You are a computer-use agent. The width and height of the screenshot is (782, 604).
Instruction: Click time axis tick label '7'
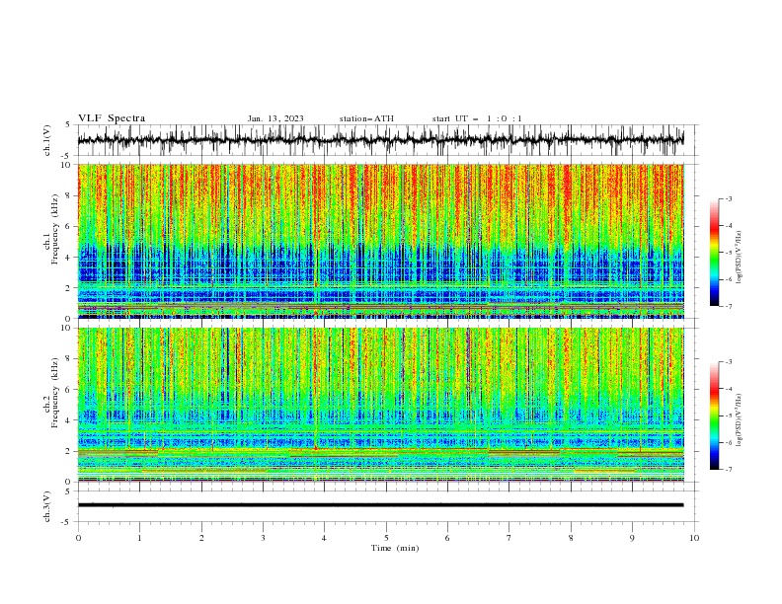pos(509,538)
